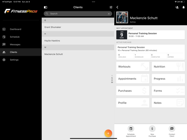
Task: Open the active Personal Training Session purchase card
Action: click(x=150, y=52)
